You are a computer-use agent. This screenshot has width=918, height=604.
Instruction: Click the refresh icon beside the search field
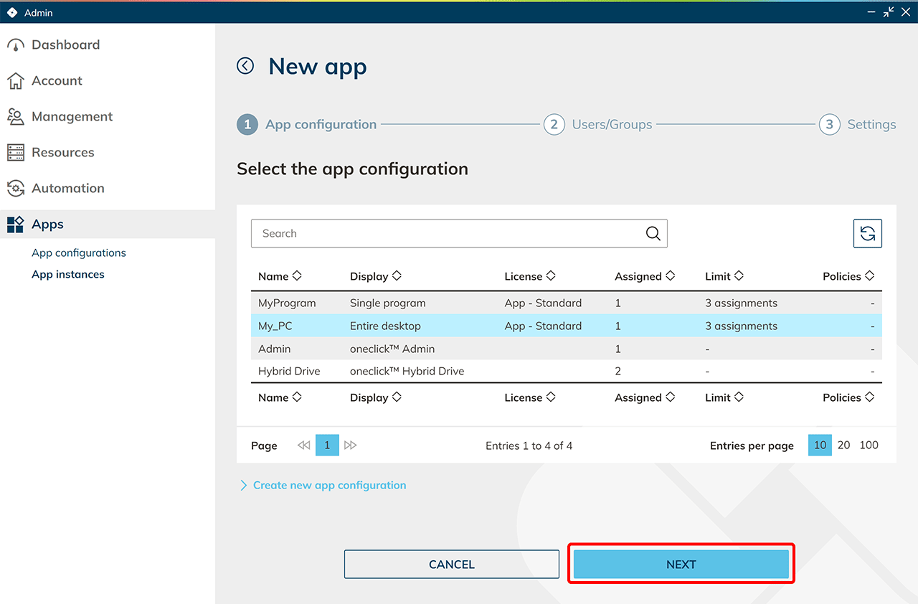[867, 233]
